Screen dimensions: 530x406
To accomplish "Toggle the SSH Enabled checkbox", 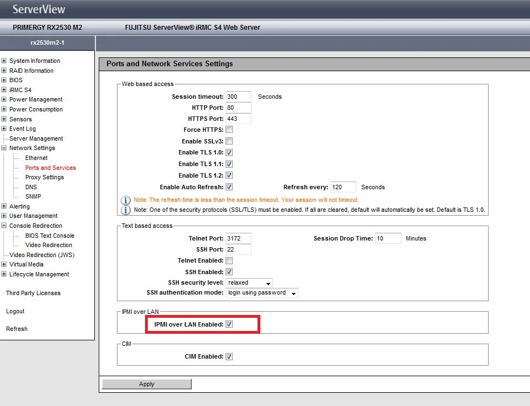I will 229,272.
